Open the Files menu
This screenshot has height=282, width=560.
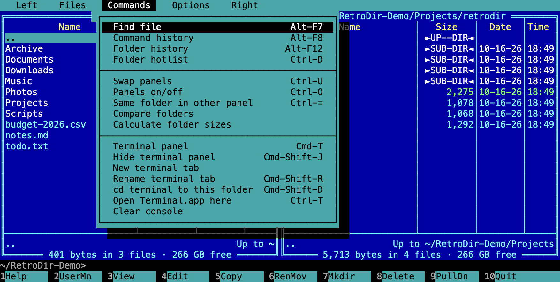pyautogui.click(x=72, y=5)
